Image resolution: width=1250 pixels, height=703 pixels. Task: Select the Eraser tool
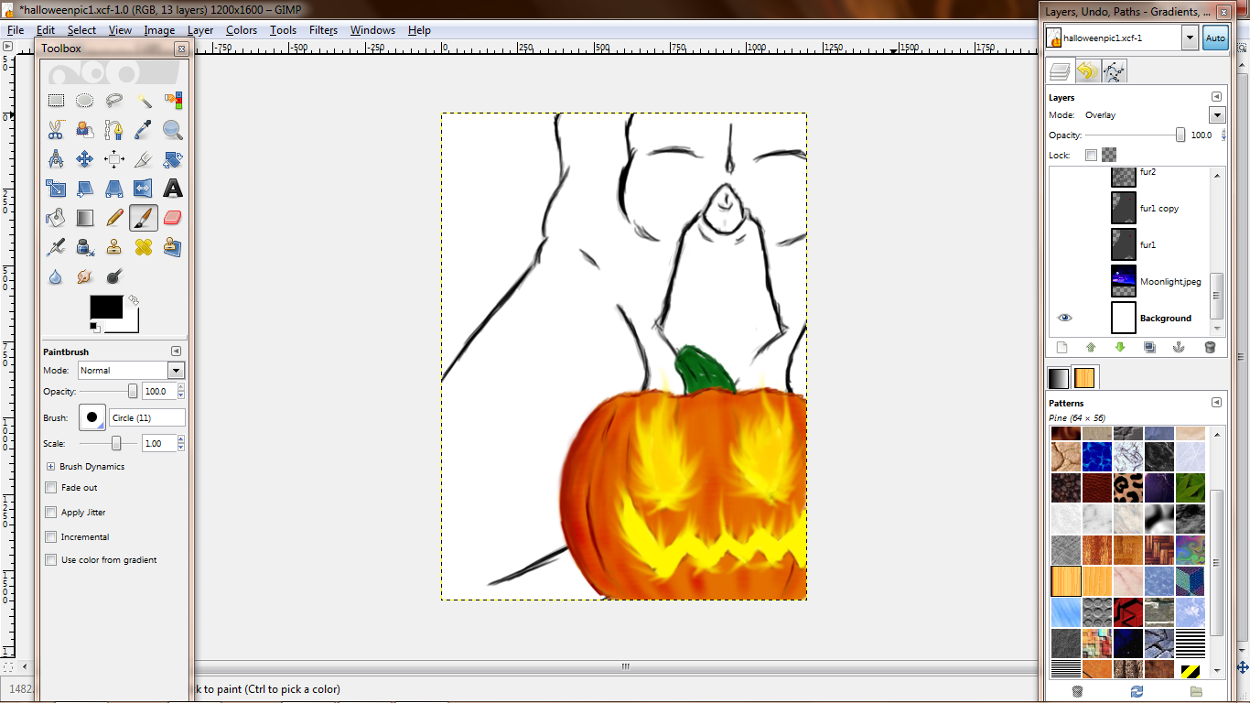pos(173,218)
